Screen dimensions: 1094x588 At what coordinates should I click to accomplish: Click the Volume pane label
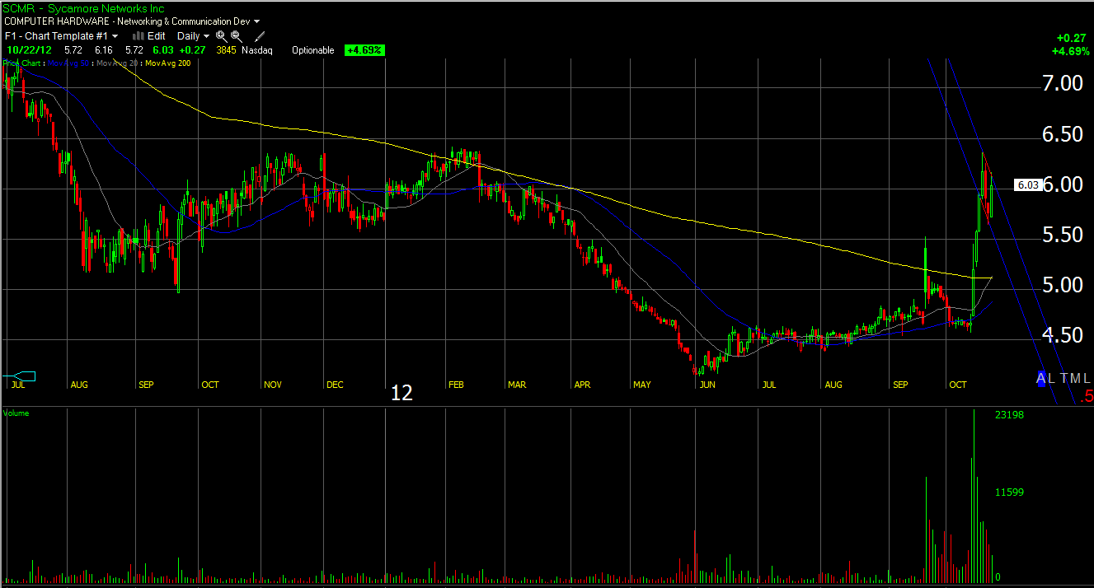(x=16, y=413)
